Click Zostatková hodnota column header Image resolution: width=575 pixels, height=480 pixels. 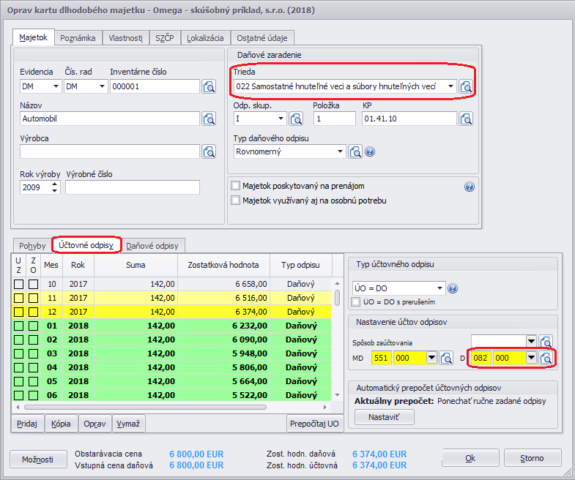tap(223, 266)
